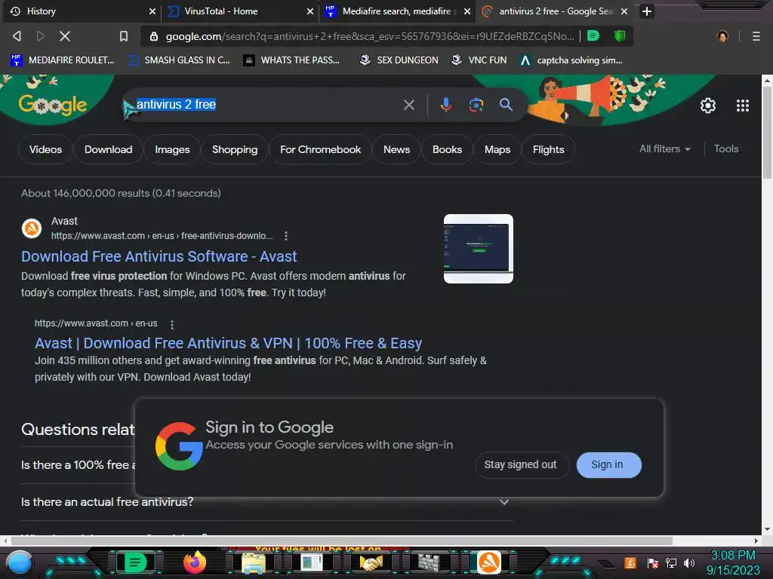Viewport: 773px width, 579px height.
Task: Open MEDIAFIRE ROULET... bookmark
Action: (62, 60)
